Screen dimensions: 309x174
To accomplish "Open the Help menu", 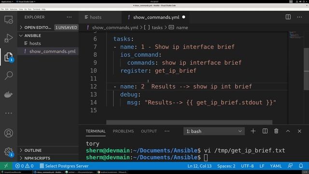I will (43, 9).
